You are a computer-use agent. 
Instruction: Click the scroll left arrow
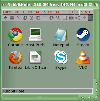pos(83,97)
